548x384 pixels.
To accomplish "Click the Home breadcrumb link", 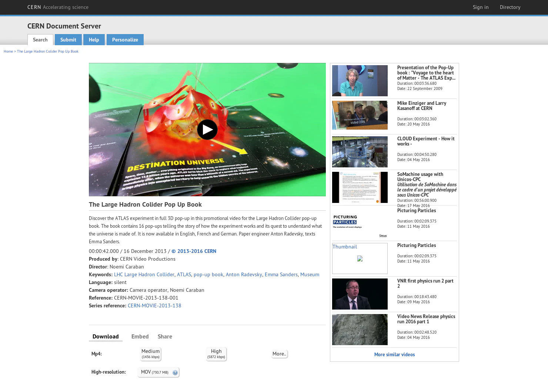I will pyautogui.click(x=8, y=51).
